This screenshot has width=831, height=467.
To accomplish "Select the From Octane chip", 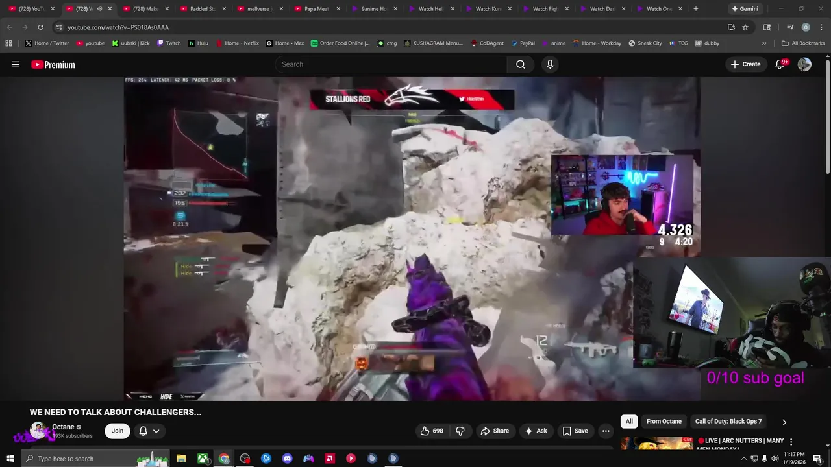I will click(x=664, y=422).
